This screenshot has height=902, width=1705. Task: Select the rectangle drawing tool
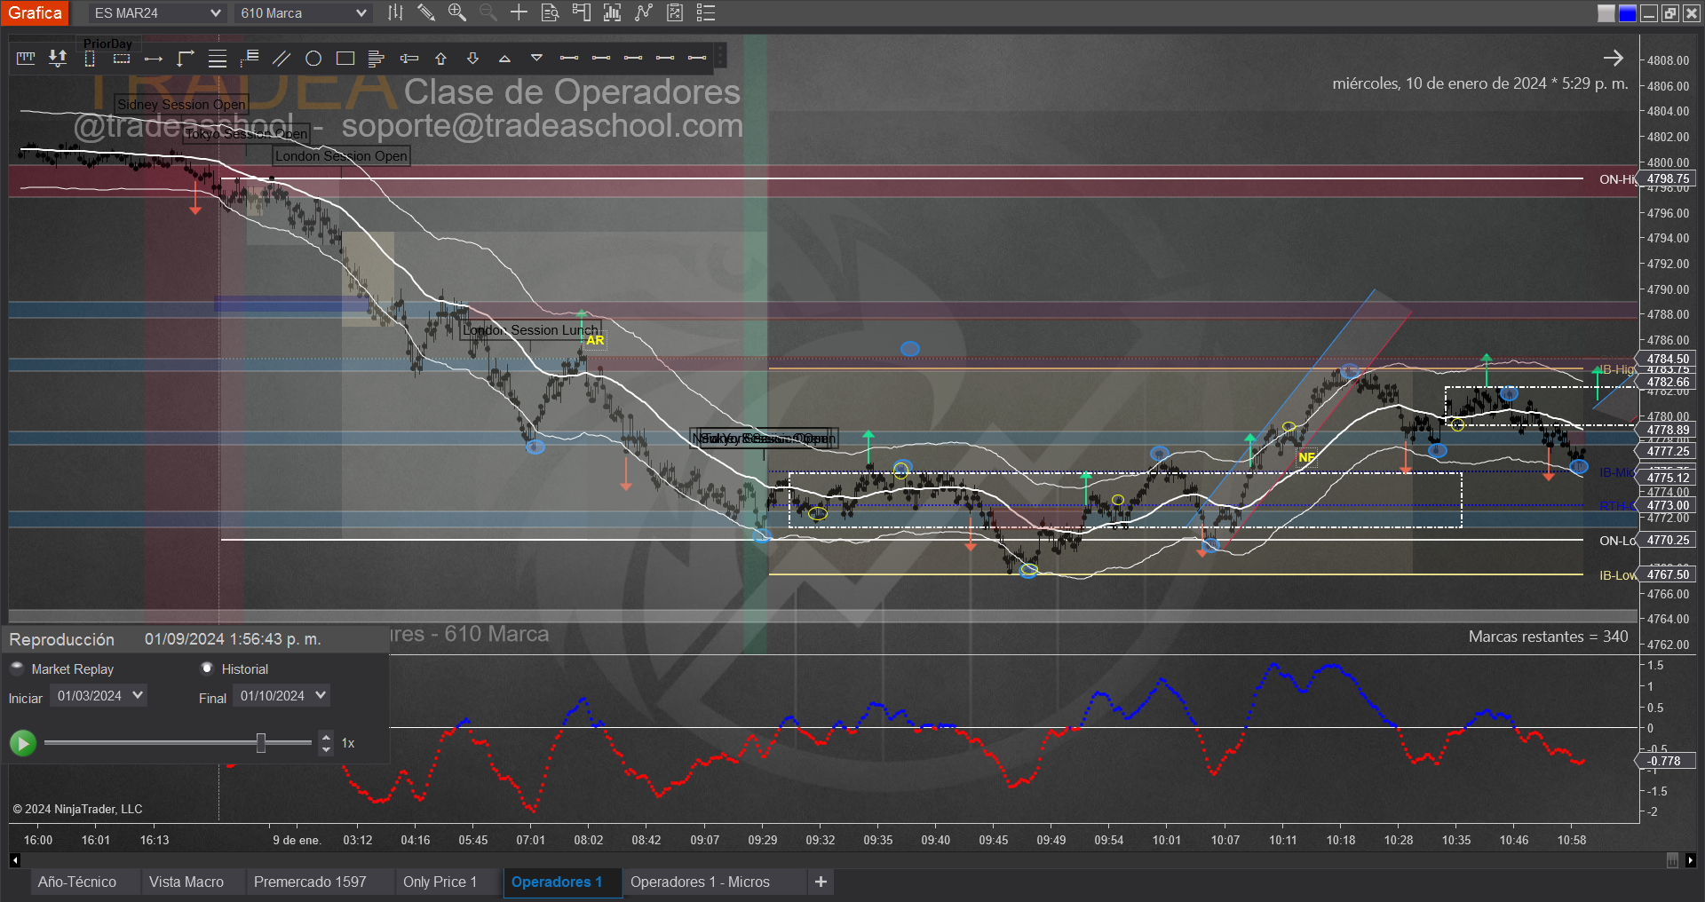[345, 59]
